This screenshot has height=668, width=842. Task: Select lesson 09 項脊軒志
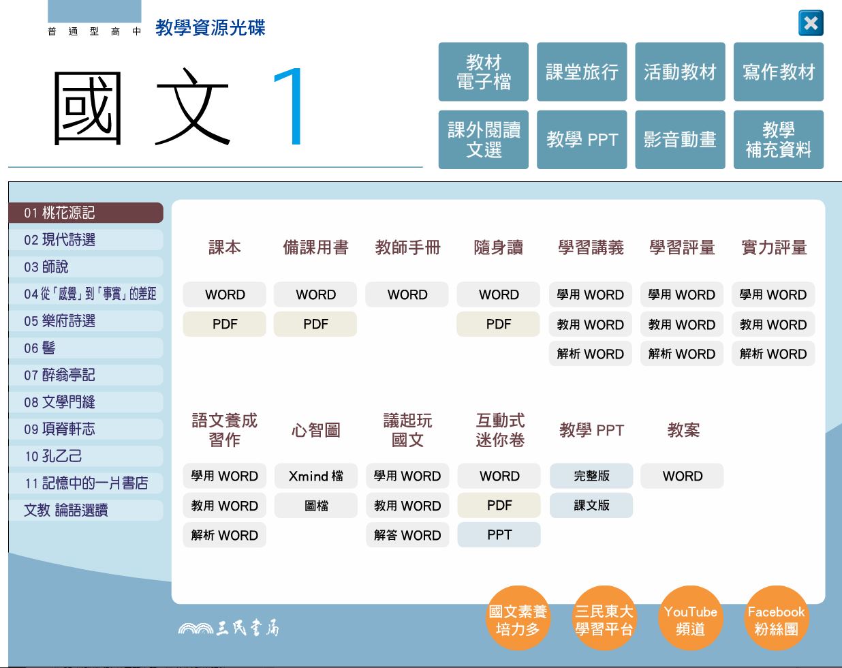pyautogui.click(x=86, y=429)
